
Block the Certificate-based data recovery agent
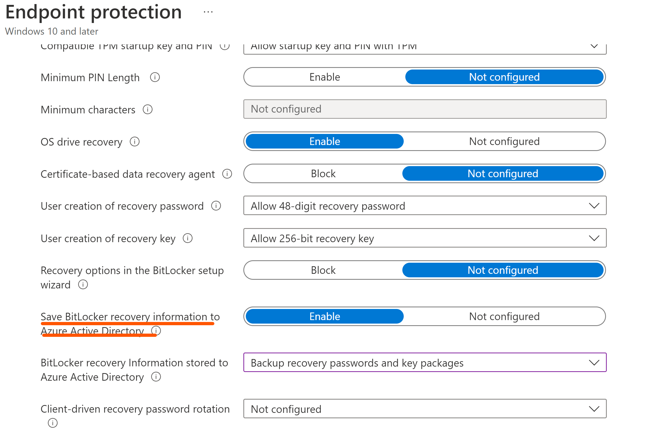point(323,173)
